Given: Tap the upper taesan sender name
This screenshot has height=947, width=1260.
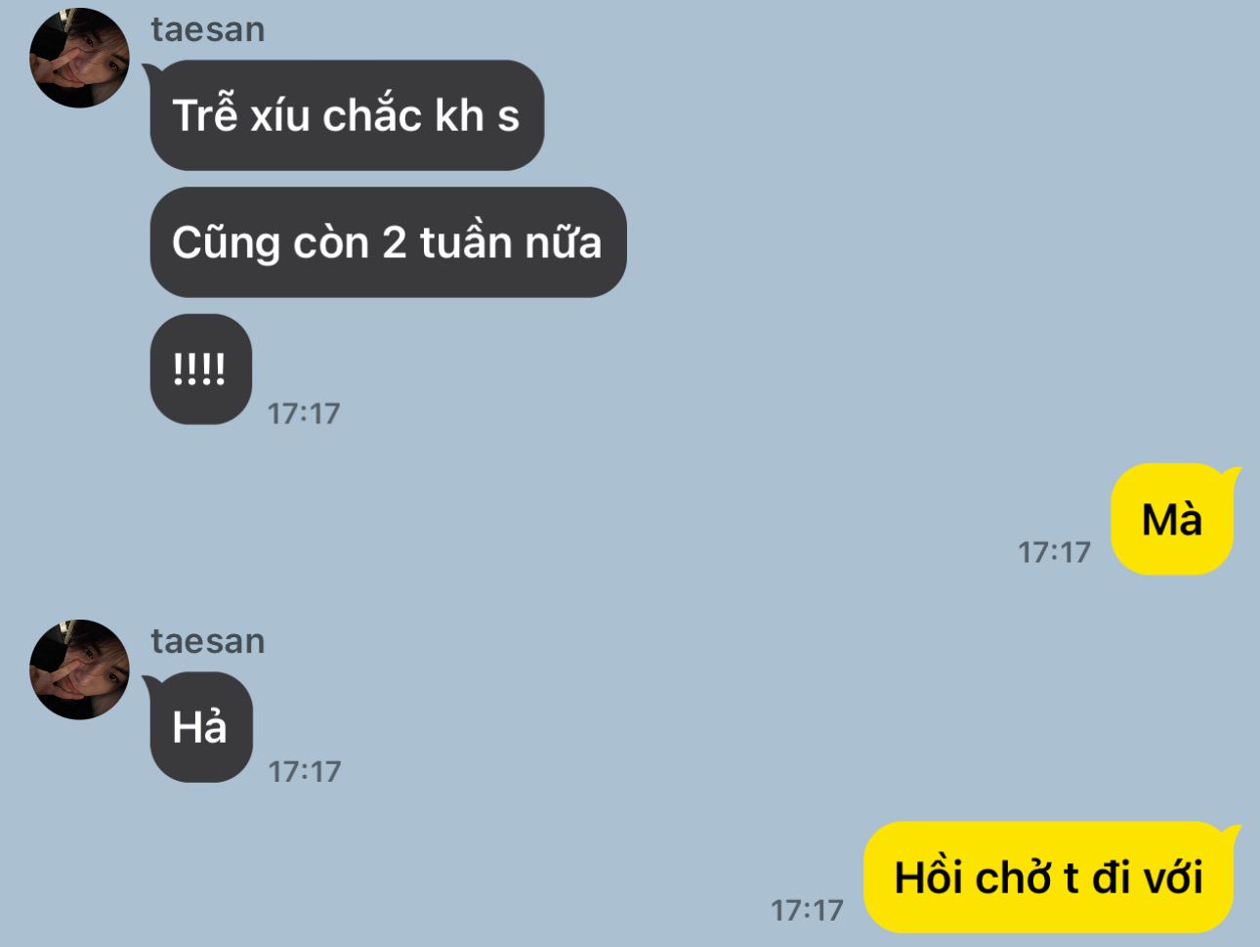Looking at the screenshot, I should click(207, 29).
